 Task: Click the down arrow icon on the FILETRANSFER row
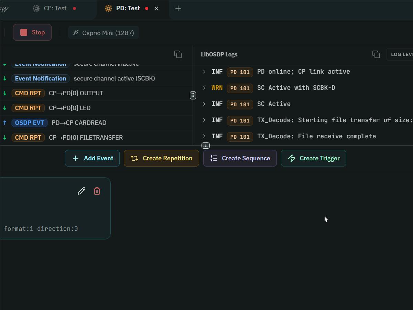[x=5, y=138]
